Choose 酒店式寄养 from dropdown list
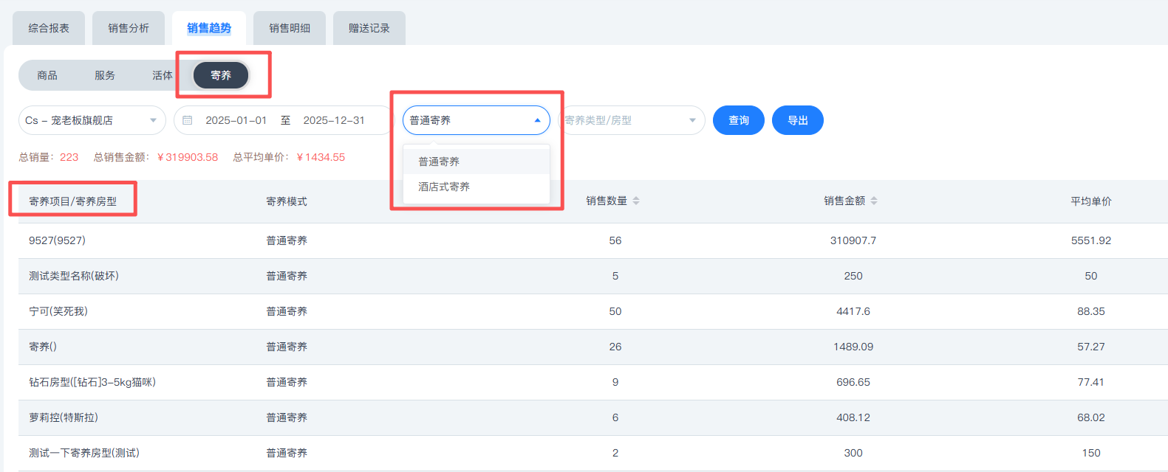The width and height of the screenshot is (1168, 472). (444, 187)
